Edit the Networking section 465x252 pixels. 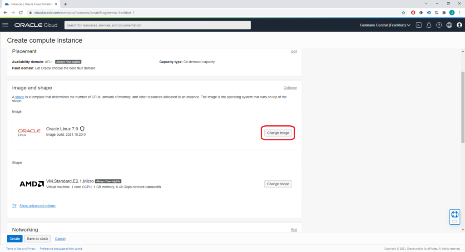pos(294,230)
